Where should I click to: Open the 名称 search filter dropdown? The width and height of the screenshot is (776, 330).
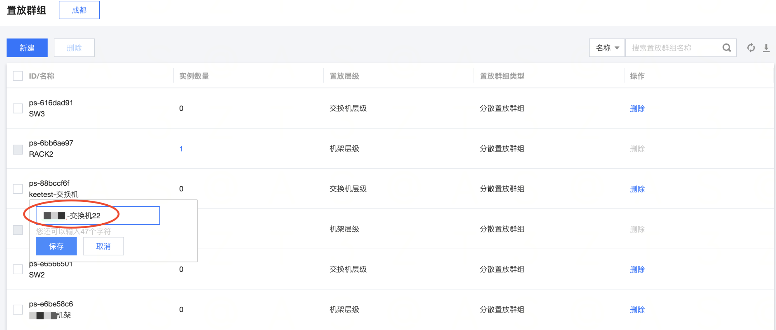tap(607, 48)
